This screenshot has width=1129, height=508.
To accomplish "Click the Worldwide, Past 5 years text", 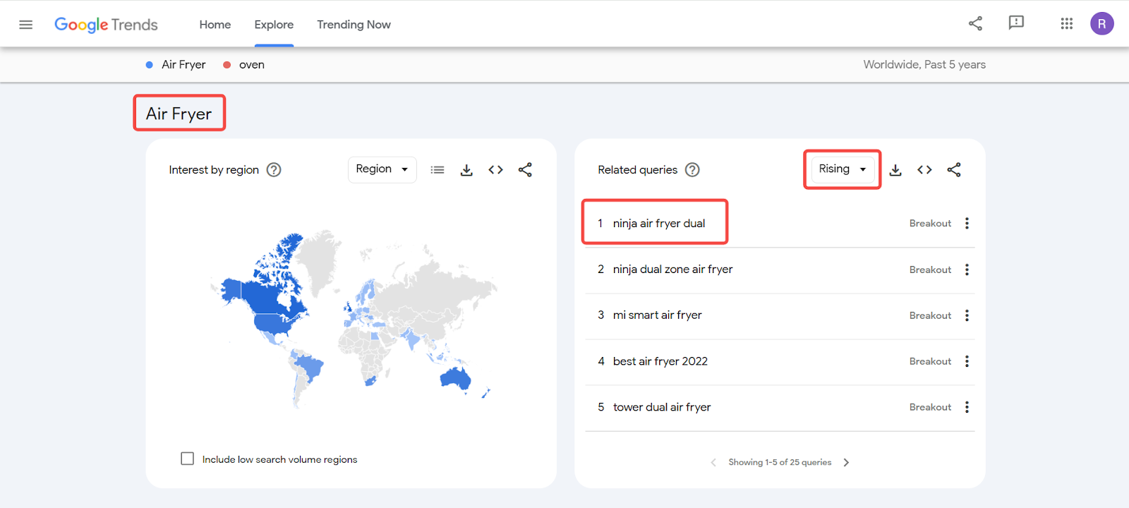I will coord(924,65).
